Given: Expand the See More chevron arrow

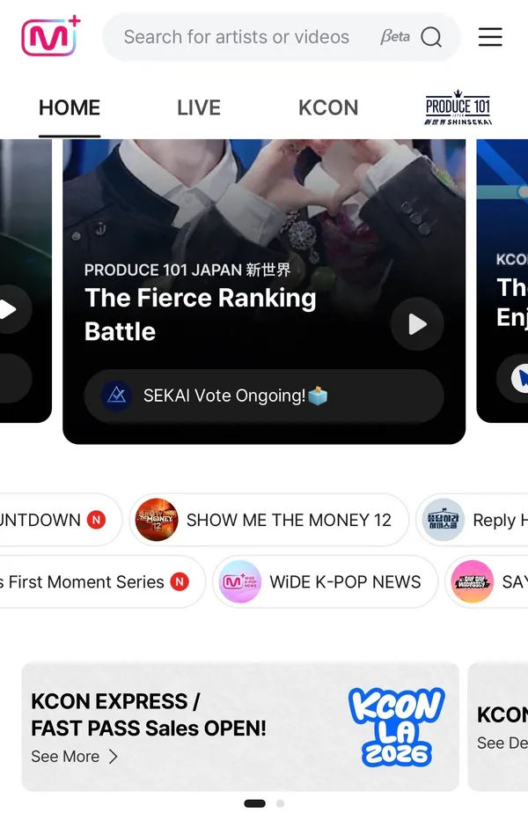Looking at the screenshot, I should pos(113,757).
